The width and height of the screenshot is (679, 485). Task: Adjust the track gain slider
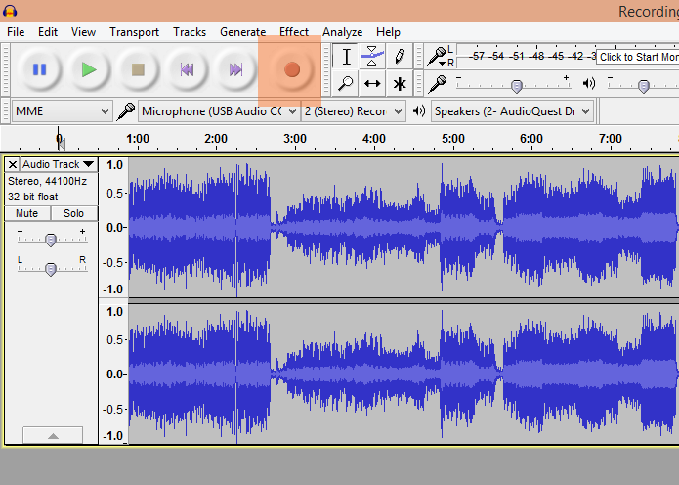51,240
